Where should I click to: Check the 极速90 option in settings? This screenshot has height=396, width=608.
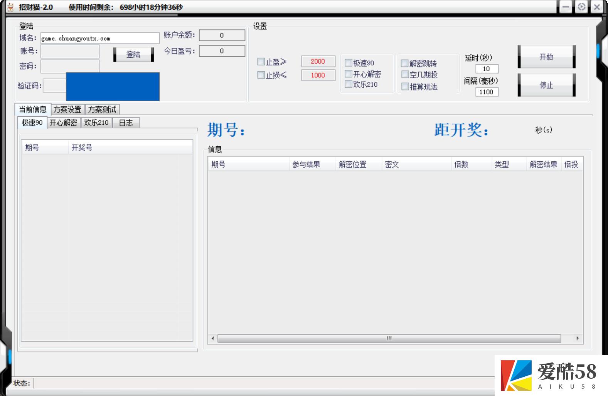tap(349, 63)
